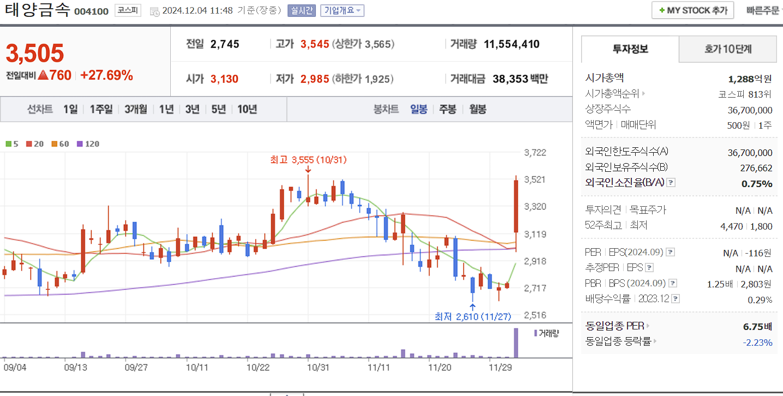Select the 일봉 candlestick chart
Screen dimensions: 783x396
point(419,109)
